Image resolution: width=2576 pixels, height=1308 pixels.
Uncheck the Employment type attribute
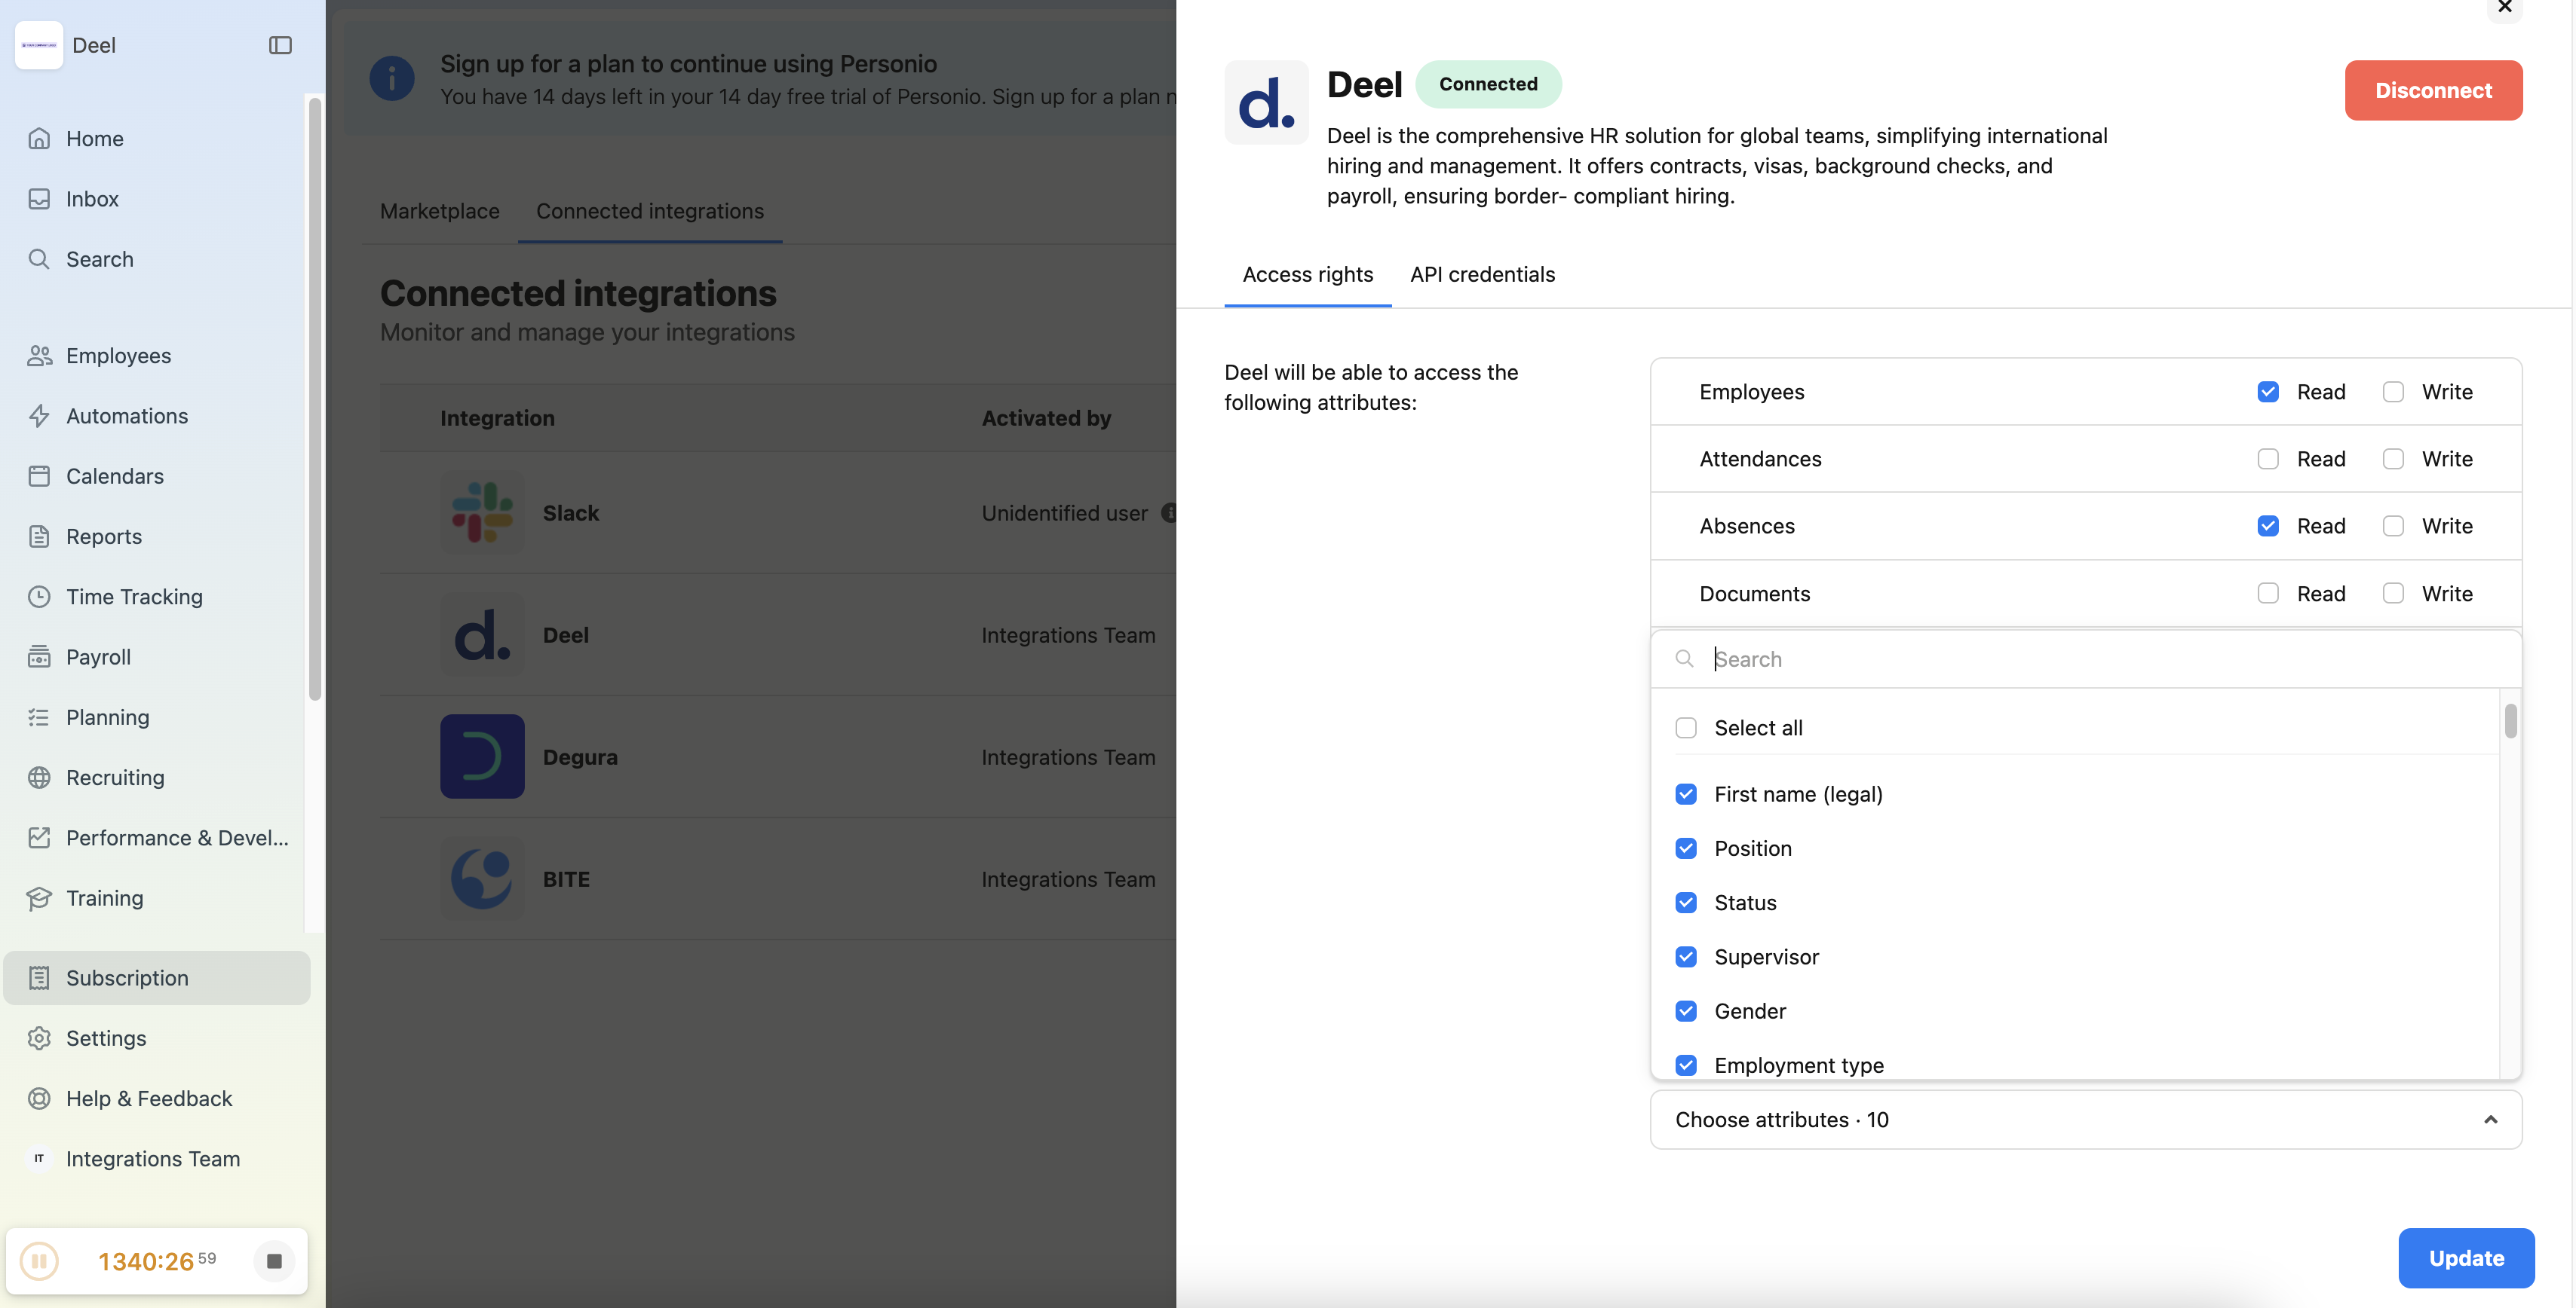pos(1686,1064)
